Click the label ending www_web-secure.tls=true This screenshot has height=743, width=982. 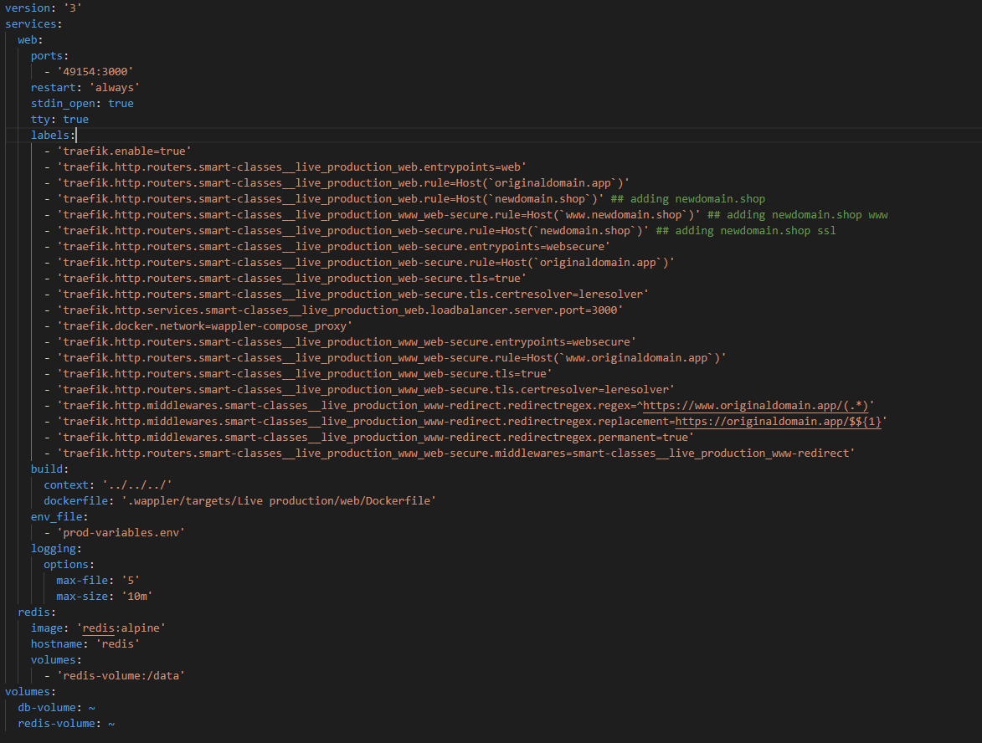tap(305, 374)
